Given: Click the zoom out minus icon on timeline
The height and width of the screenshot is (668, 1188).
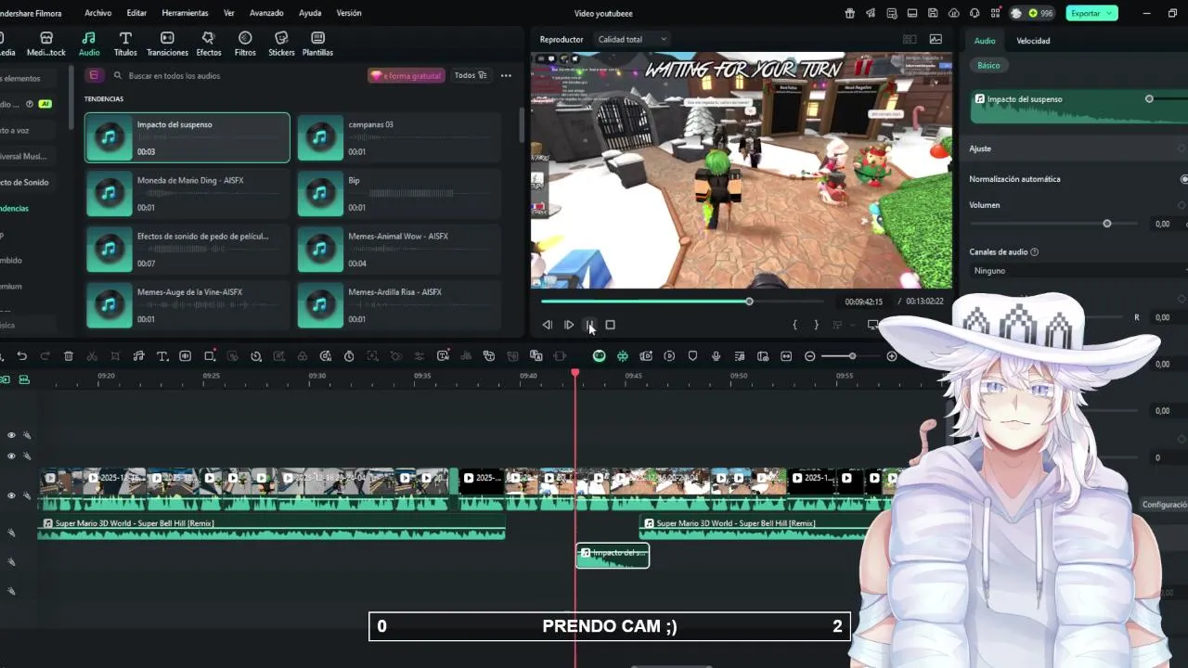Looking at the screenshot, I should pyautogui.click(x=809, y=356).
